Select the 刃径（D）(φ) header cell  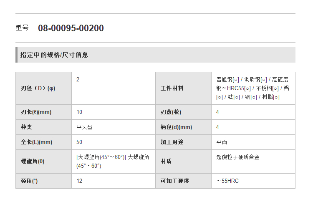pyautogui.click(x=44, y=88)
